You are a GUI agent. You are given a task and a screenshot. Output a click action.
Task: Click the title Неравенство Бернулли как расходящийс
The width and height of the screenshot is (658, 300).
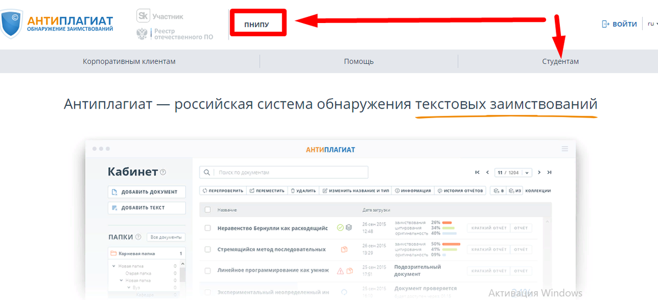click(273, 228)
